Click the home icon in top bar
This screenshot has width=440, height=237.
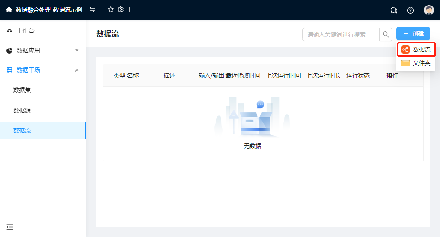coord(9,10)
